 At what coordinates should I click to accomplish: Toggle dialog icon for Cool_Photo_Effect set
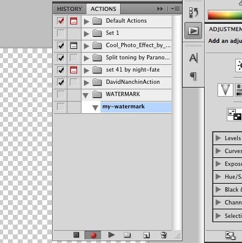coord(74,45)
